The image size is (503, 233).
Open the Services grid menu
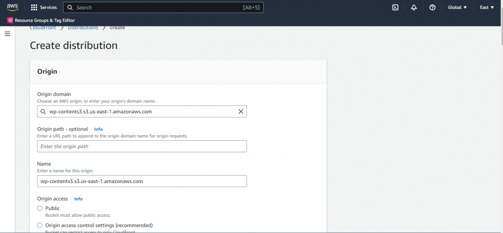click(x=34, y=7)
